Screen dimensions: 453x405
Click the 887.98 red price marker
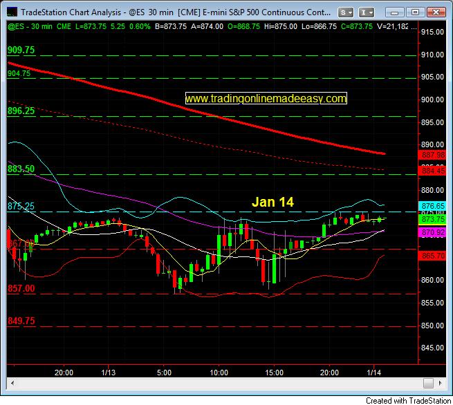click(432, 155)
